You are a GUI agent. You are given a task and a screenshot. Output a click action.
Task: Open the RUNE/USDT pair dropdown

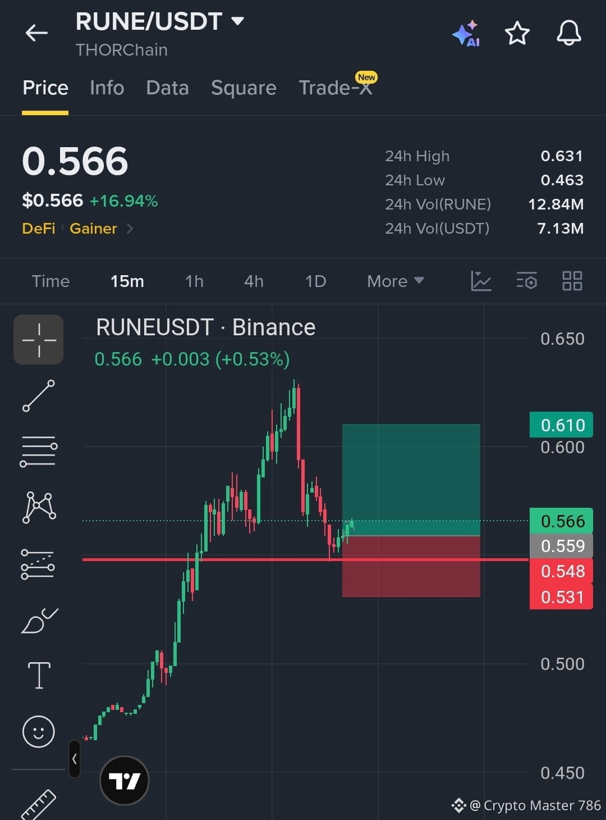(238, 21)
